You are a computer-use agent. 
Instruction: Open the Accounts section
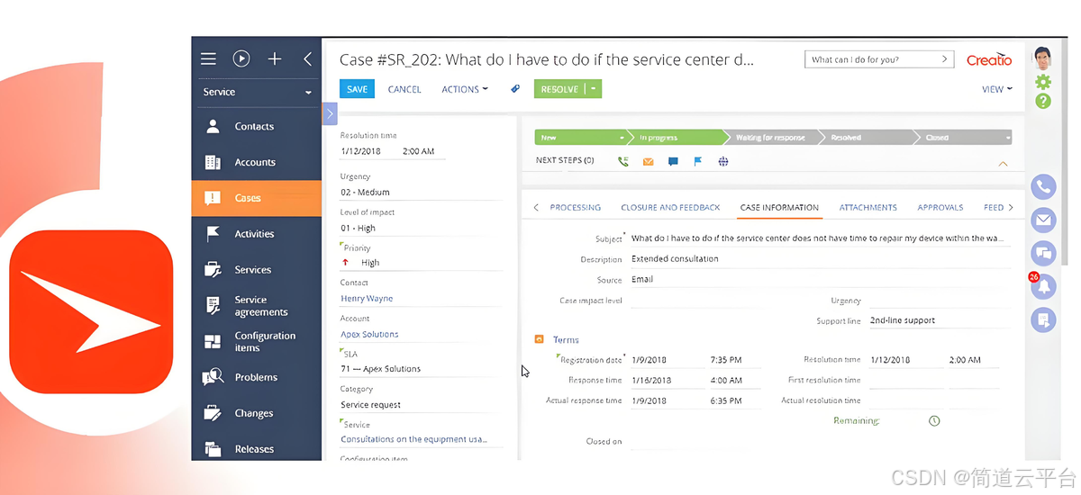257,162
